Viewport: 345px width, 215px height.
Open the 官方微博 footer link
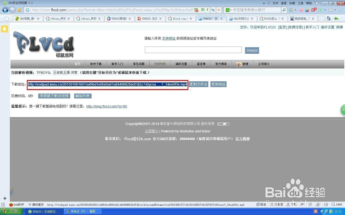pyautogui.click(x=243, y=139)
